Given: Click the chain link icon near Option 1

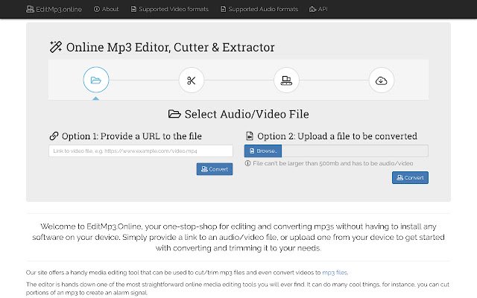Looking at the screenshot, I should click(x=54, y=136).
